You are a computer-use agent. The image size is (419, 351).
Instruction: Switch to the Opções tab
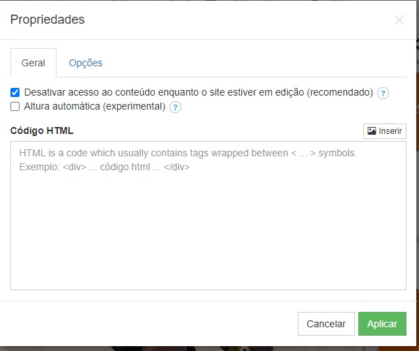(x=86, y=63)
